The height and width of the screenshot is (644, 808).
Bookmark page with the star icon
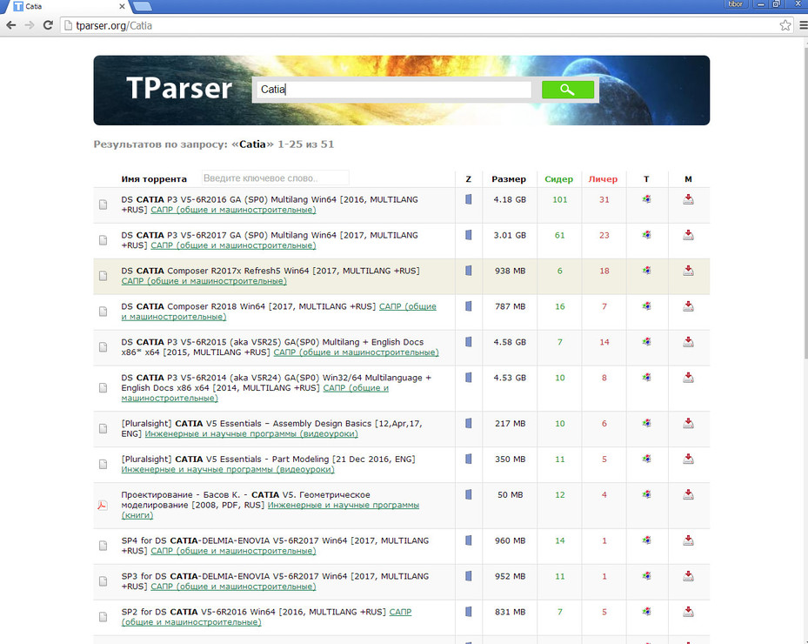tap(785, 25)
